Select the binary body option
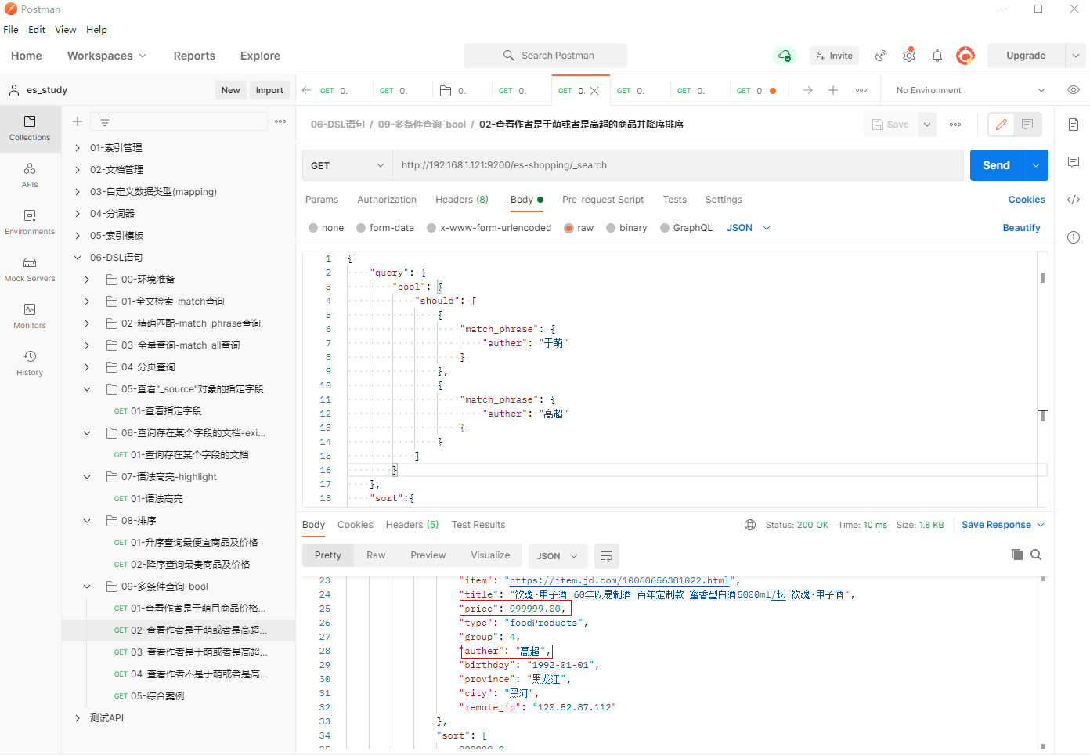 point(611,228)
